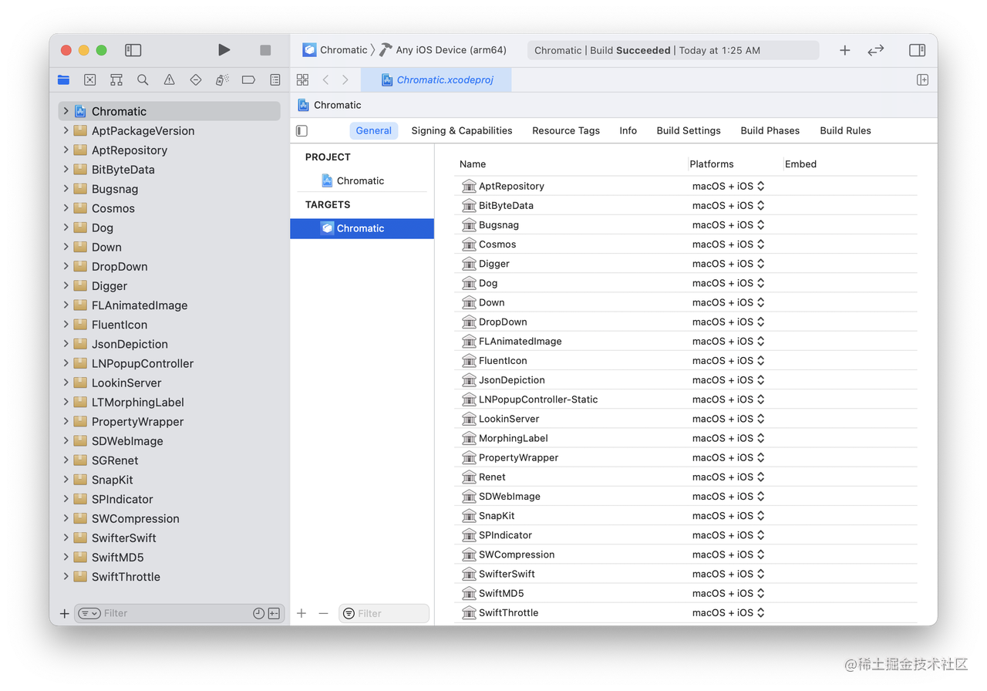This screenshot has width=987, height=691.
Task: Switch to the Info tab
Action: tap(628, 131)
